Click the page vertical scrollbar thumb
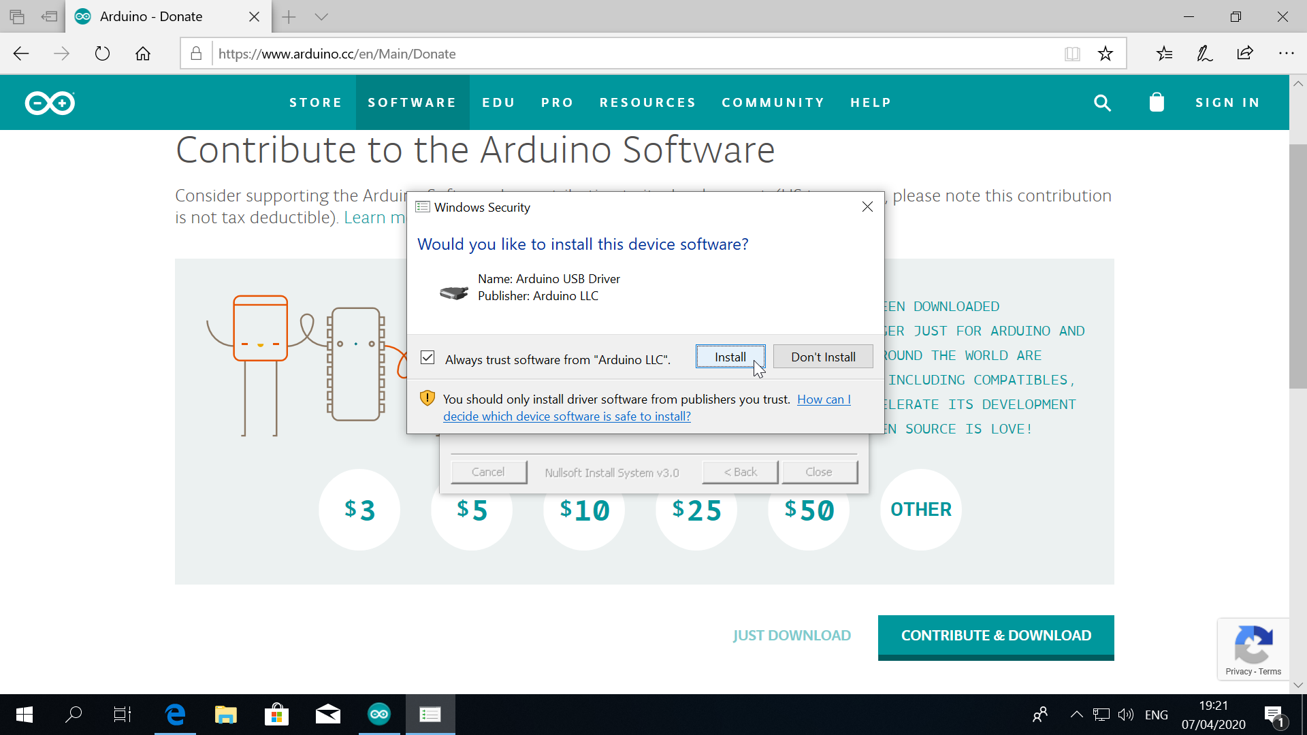The image size is (1307, 735). click(x=1297, y=266)
